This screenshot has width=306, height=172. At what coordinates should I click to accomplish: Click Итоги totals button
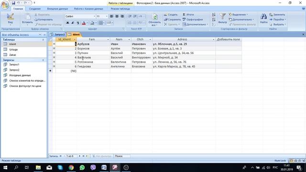(188, 15)
